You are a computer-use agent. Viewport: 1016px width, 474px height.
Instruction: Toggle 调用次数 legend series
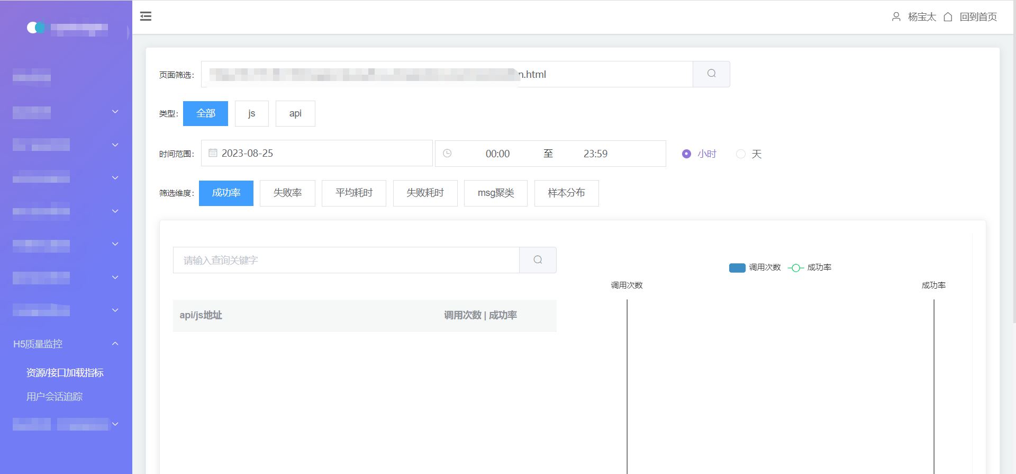point(755,267)
